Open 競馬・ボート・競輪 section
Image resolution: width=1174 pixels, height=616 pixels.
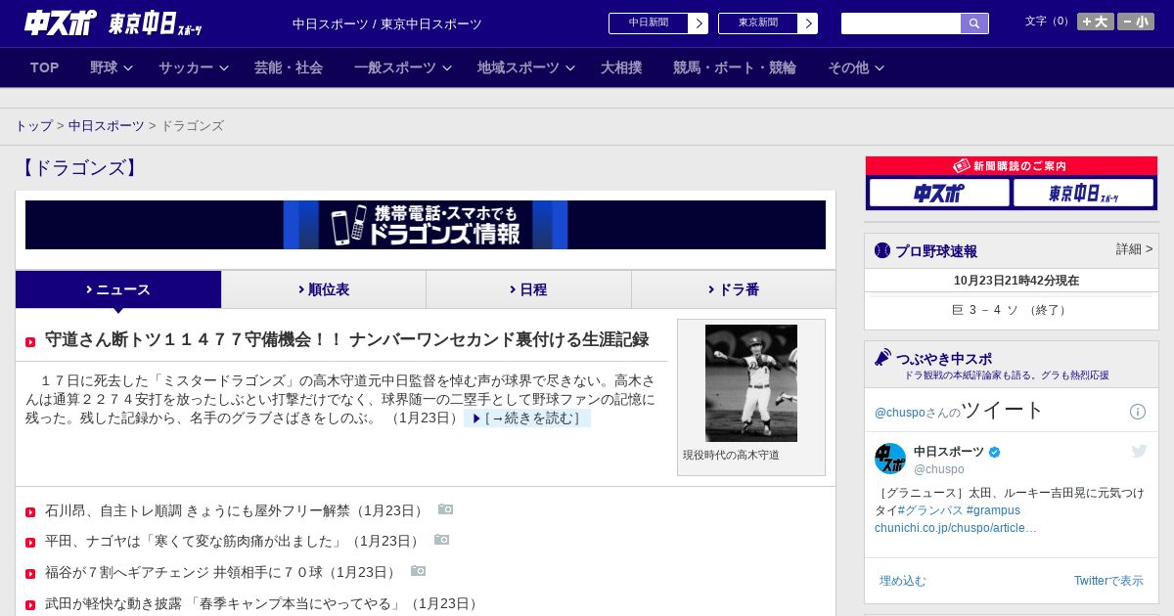[735, 67]
